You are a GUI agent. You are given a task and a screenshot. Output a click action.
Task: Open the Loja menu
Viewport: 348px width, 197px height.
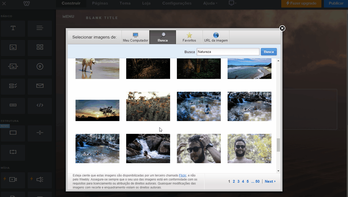146,3
